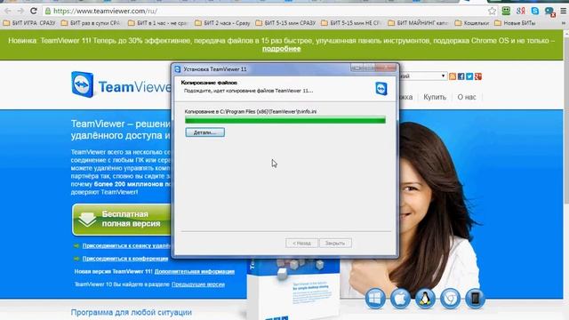Open 'Предыдущие версии' link
569x320 pixels.
coord(198,284)
